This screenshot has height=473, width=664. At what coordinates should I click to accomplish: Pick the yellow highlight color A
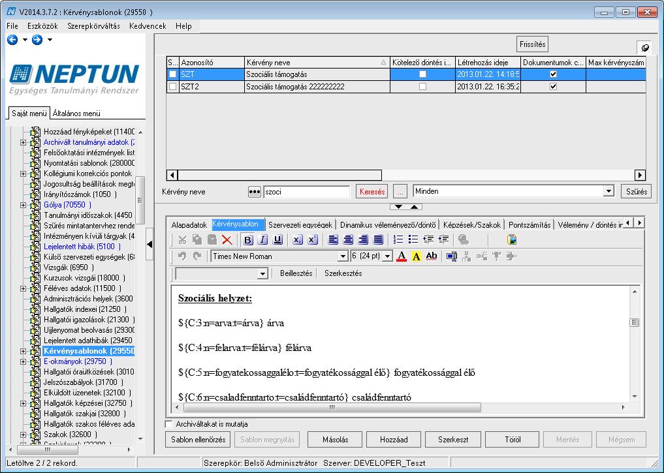pyautogui.click(x=417, y=256)
